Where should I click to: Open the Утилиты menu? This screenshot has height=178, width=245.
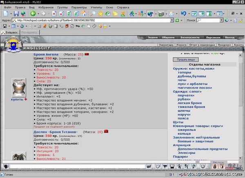[96, 7]
